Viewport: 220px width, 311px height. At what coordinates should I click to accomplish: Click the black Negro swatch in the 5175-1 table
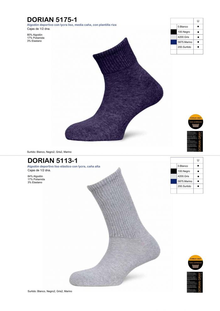tap(173, 32)
